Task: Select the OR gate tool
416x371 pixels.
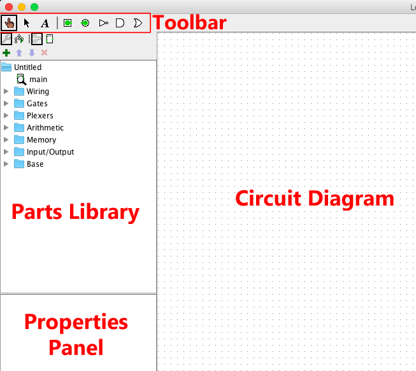Action: pos(138,23)
